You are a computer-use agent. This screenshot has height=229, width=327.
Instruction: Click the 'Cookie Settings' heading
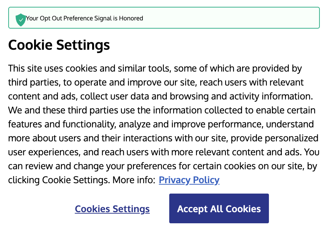point(59,45)
